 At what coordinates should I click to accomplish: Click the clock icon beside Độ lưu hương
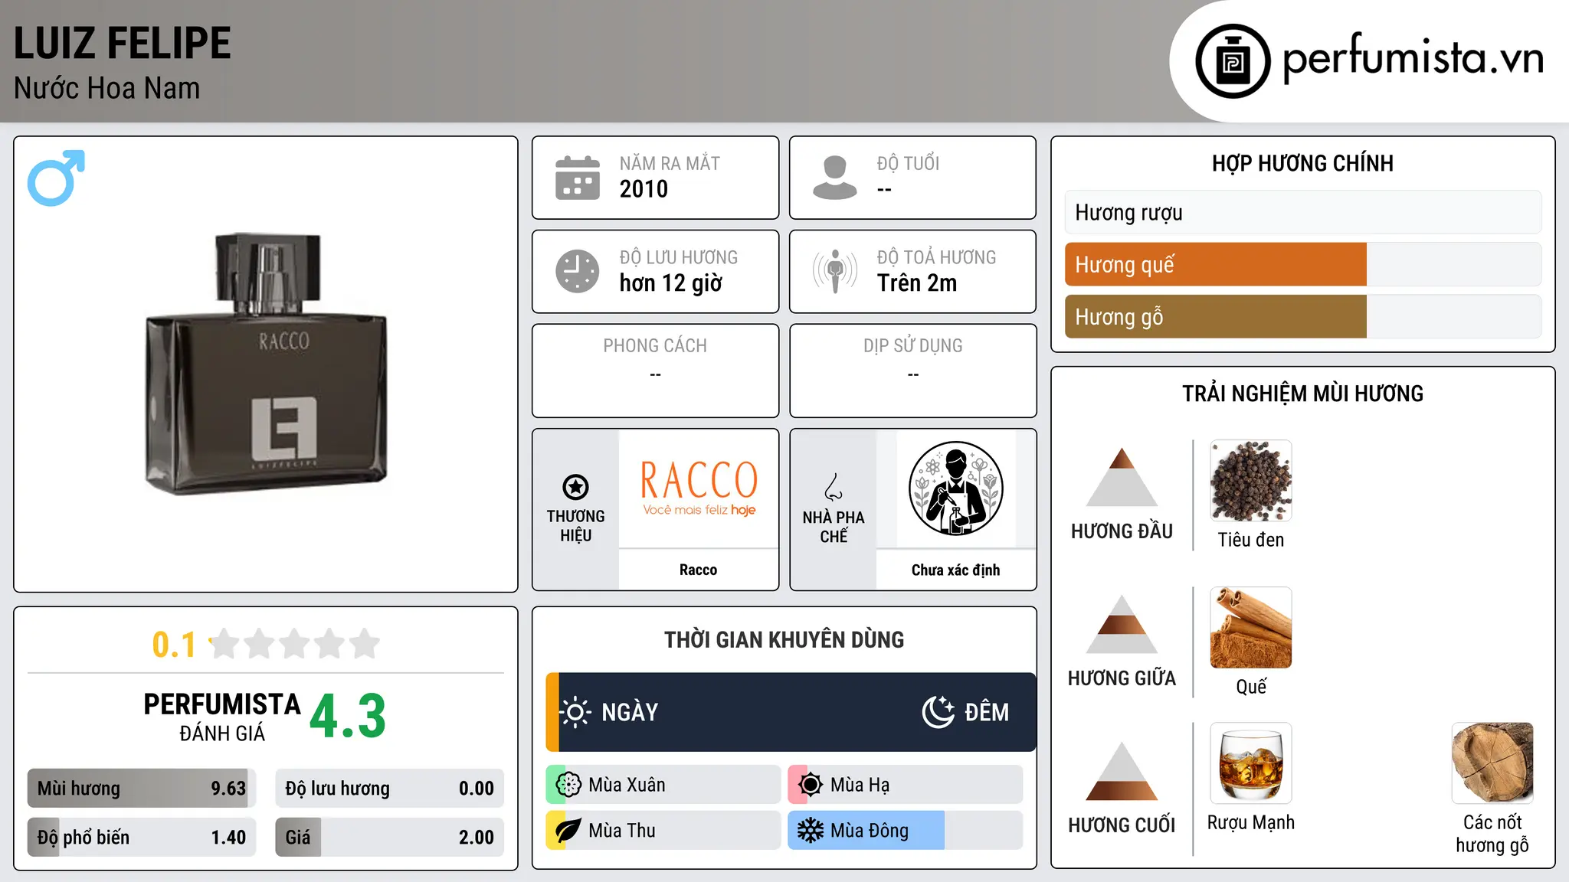(x=577, y=271)
